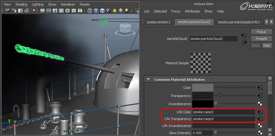The height and width of the screenshot is (136, 275).
Task: Click the Safe Title 'T' icon
Action: (x=80, y=11)
